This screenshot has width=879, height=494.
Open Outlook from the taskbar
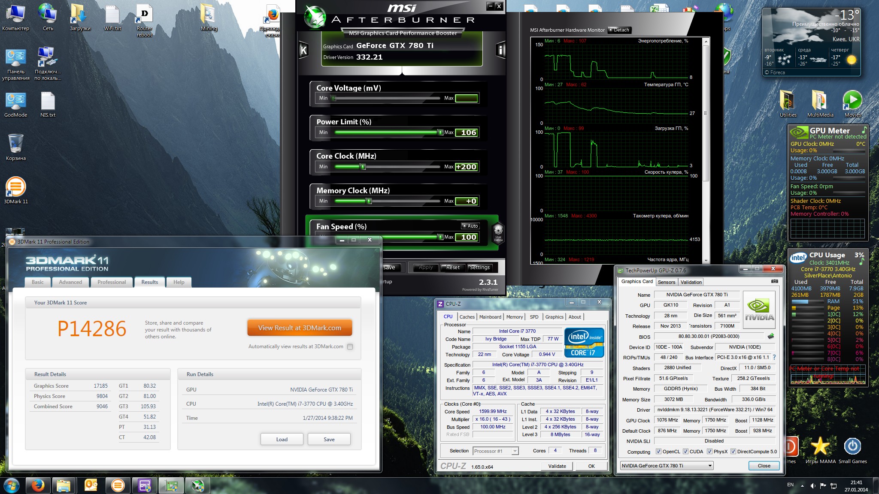[x=91, y=485]
